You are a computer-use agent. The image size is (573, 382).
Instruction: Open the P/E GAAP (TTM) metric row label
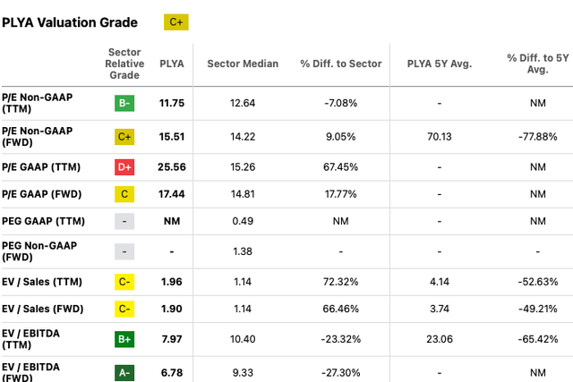coord(41,167)
